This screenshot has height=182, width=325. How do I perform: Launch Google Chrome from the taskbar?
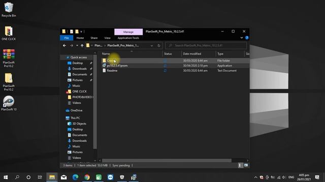click(87, 177)
